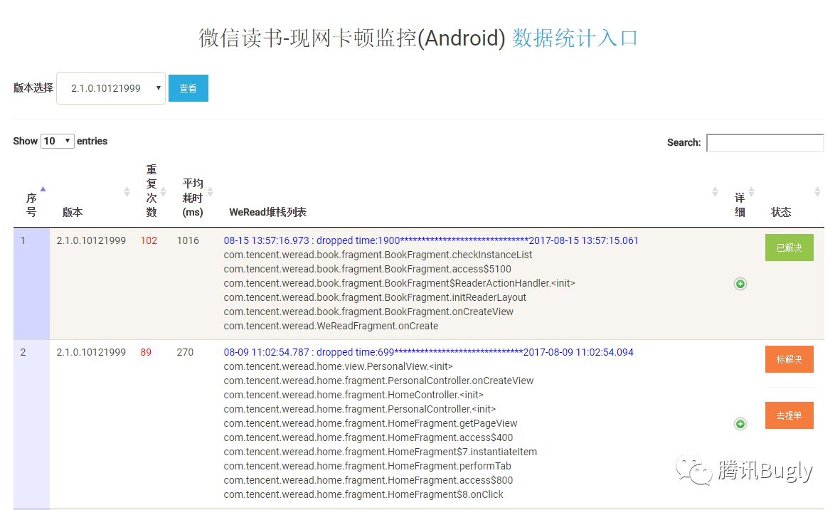Screen dimensions: 840x510
Task: Click the orange 标解决 button
Action: point(789,359)
